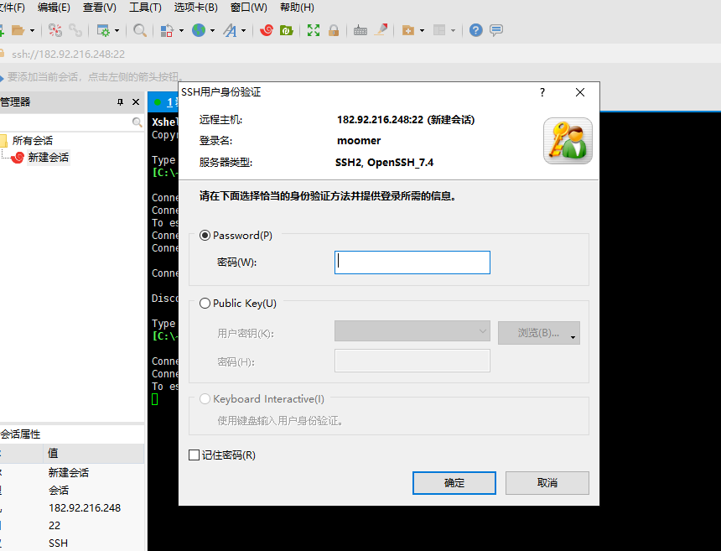Expand the new-folder icon dropdown arrow
Viewport: 721px width, 551px height.
(422, 30)
